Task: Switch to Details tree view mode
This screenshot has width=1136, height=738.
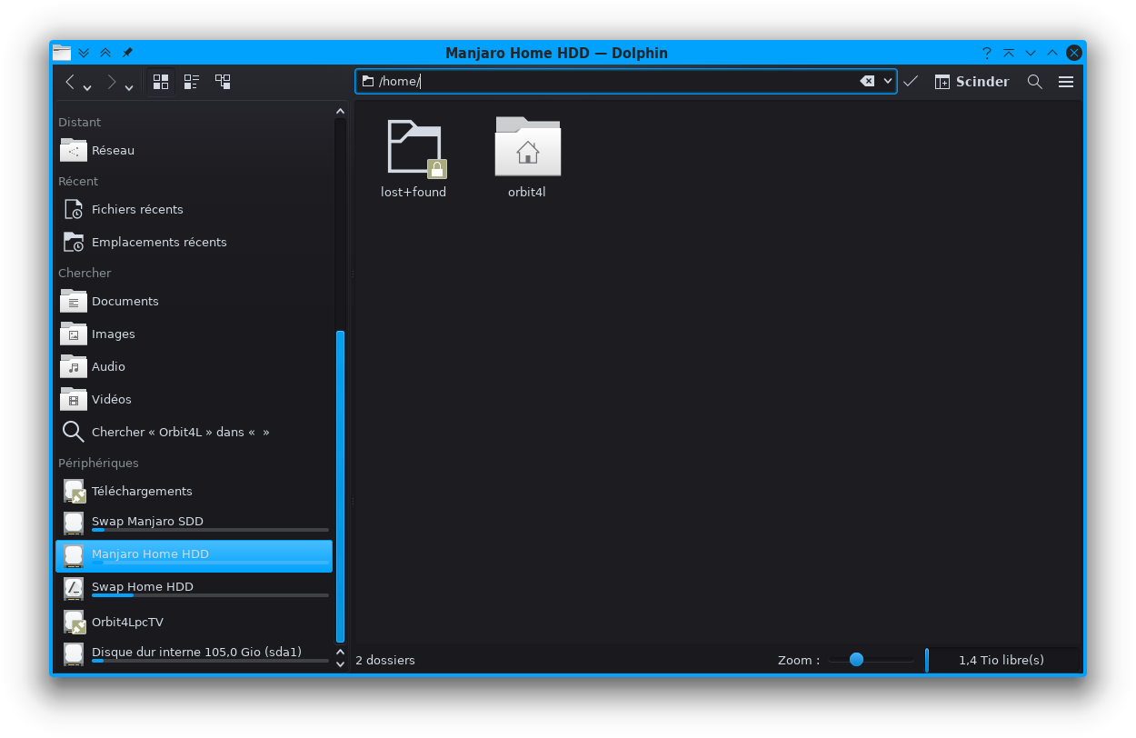Action: [223, 82]
